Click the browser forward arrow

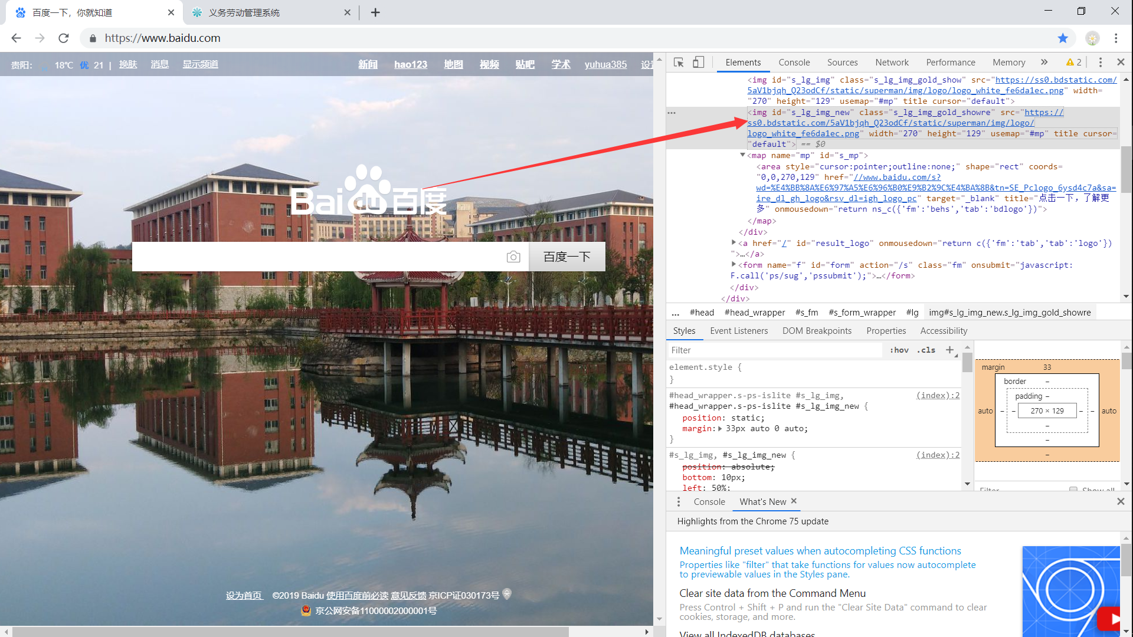(x=40, y=38)
